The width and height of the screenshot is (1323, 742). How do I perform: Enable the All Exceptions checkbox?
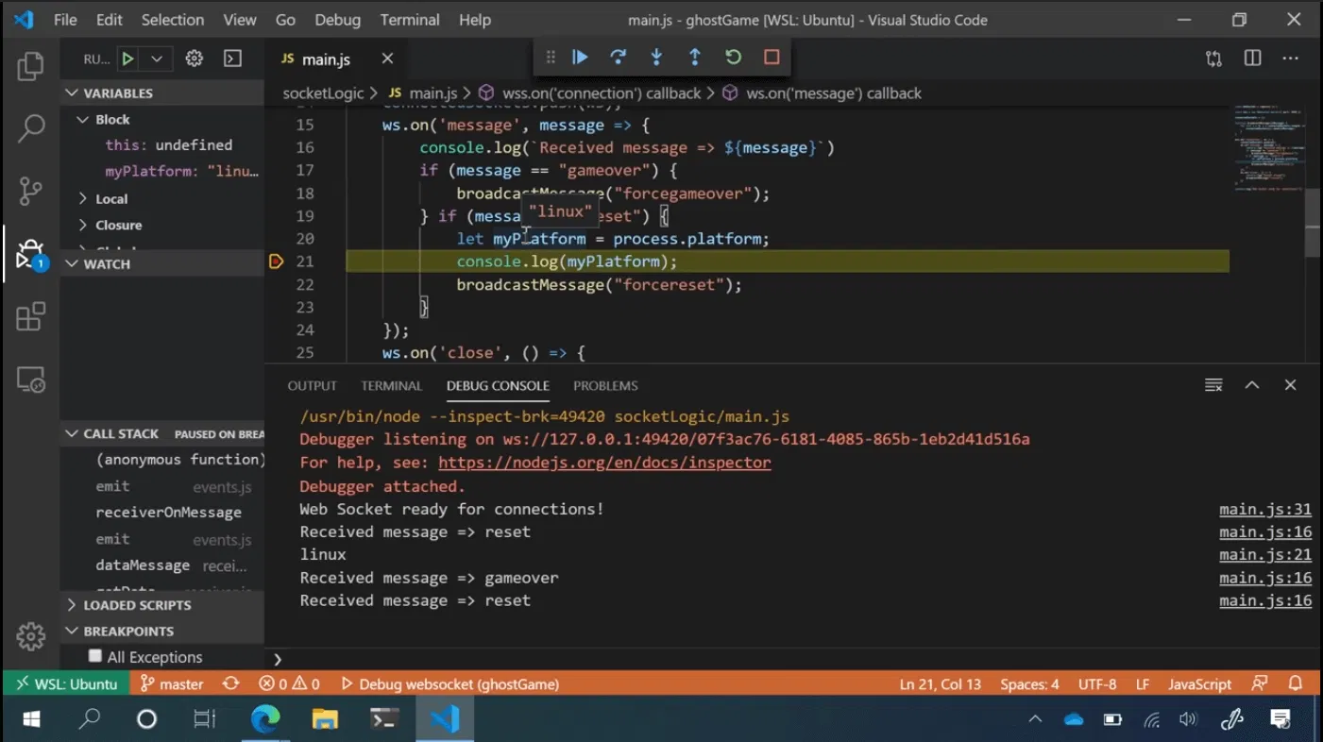tap(94, 656)
